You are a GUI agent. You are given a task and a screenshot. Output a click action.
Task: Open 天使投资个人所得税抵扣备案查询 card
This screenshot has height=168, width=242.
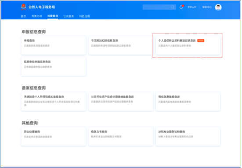pyautogui.click(x=54, y=101)
